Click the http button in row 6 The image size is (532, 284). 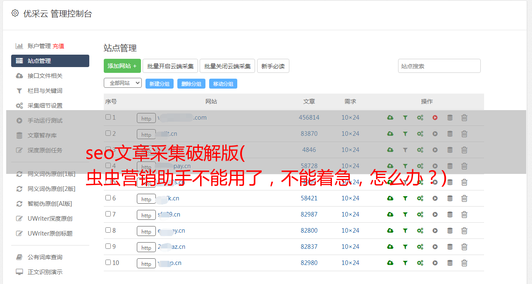point(146,199)
